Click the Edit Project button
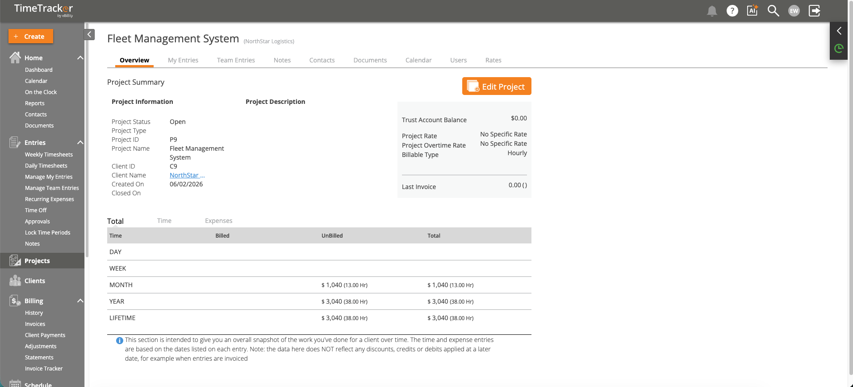853x387 pixels. coord(497,86)
